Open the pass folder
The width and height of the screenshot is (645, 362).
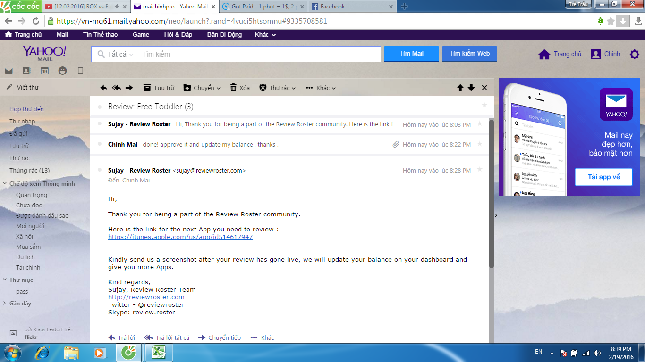[22, 292]
